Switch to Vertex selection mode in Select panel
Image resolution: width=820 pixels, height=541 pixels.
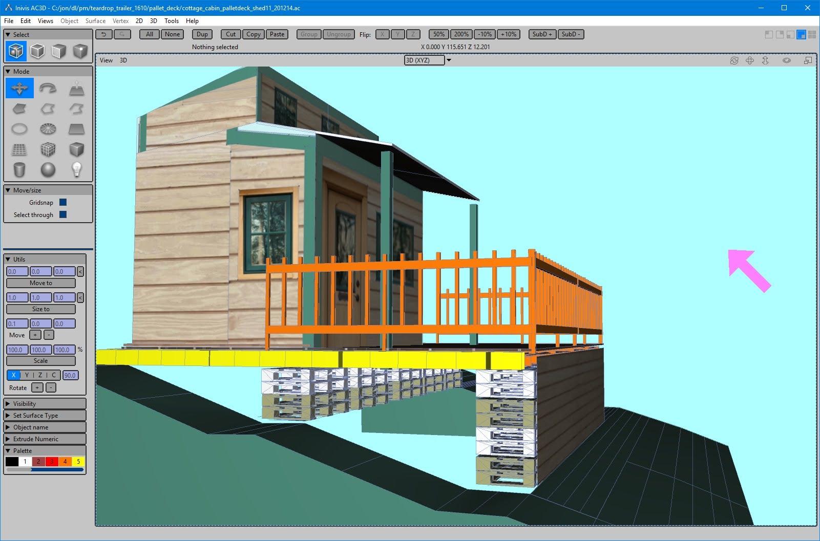point(80,51)
